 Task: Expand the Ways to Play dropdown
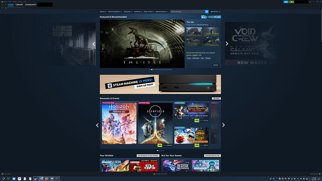[x=149, y=12]
